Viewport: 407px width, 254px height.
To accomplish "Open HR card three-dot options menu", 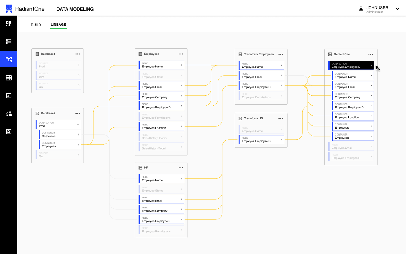I will point(181,168).
